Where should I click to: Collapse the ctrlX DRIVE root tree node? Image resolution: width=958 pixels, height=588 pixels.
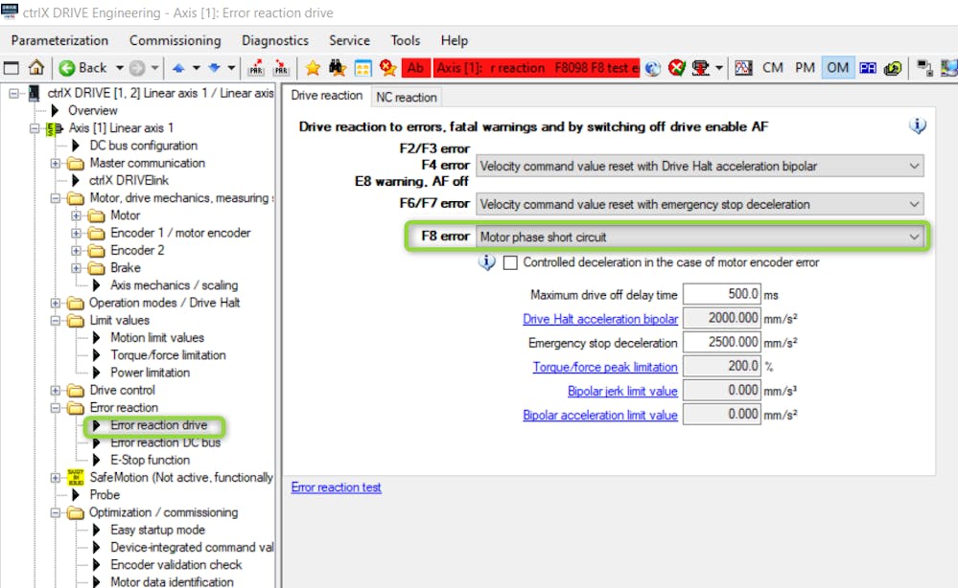14,93
